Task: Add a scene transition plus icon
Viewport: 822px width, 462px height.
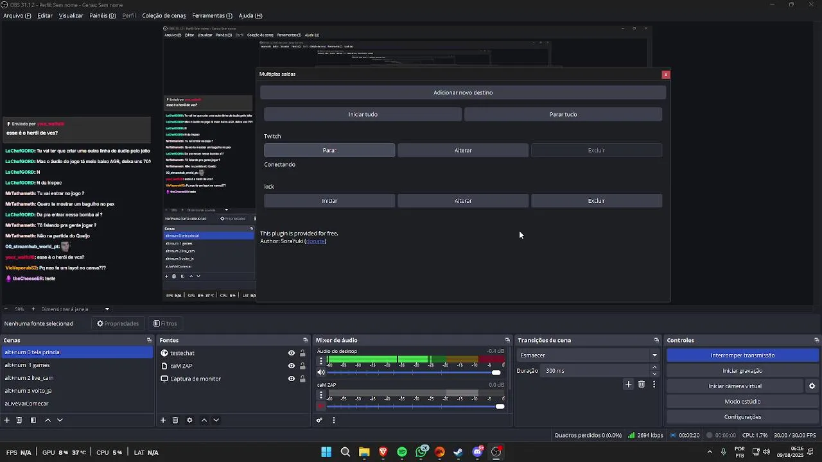Action: [629, 384]
